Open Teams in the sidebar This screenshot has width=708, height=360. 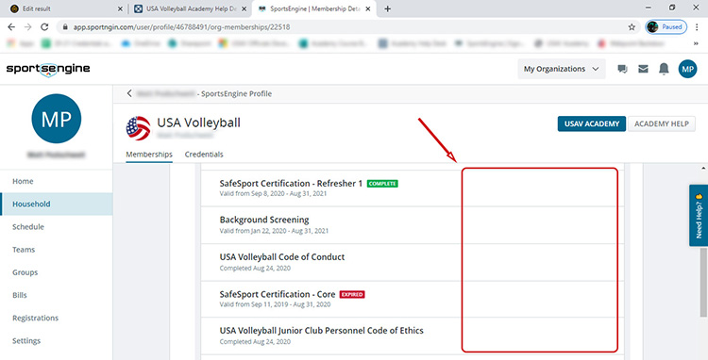click(57, 250)
